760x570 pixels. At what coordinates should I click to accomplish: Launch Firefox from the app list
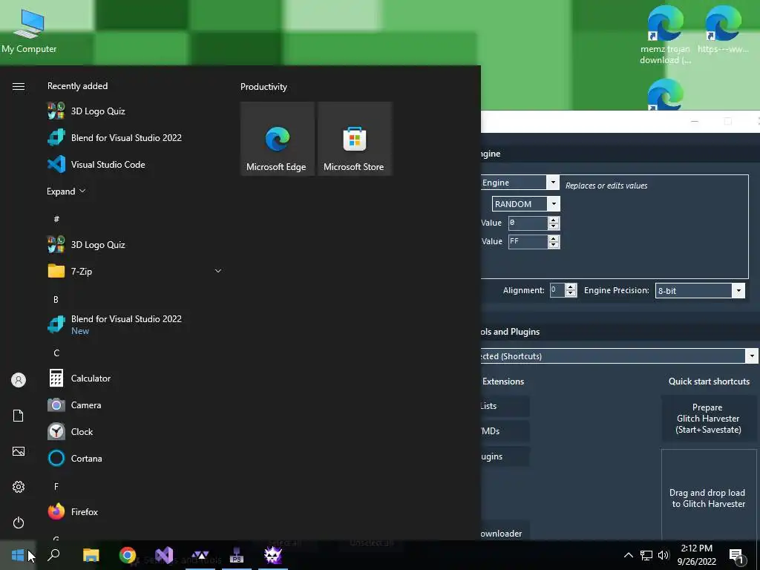(x=136, y=512)
